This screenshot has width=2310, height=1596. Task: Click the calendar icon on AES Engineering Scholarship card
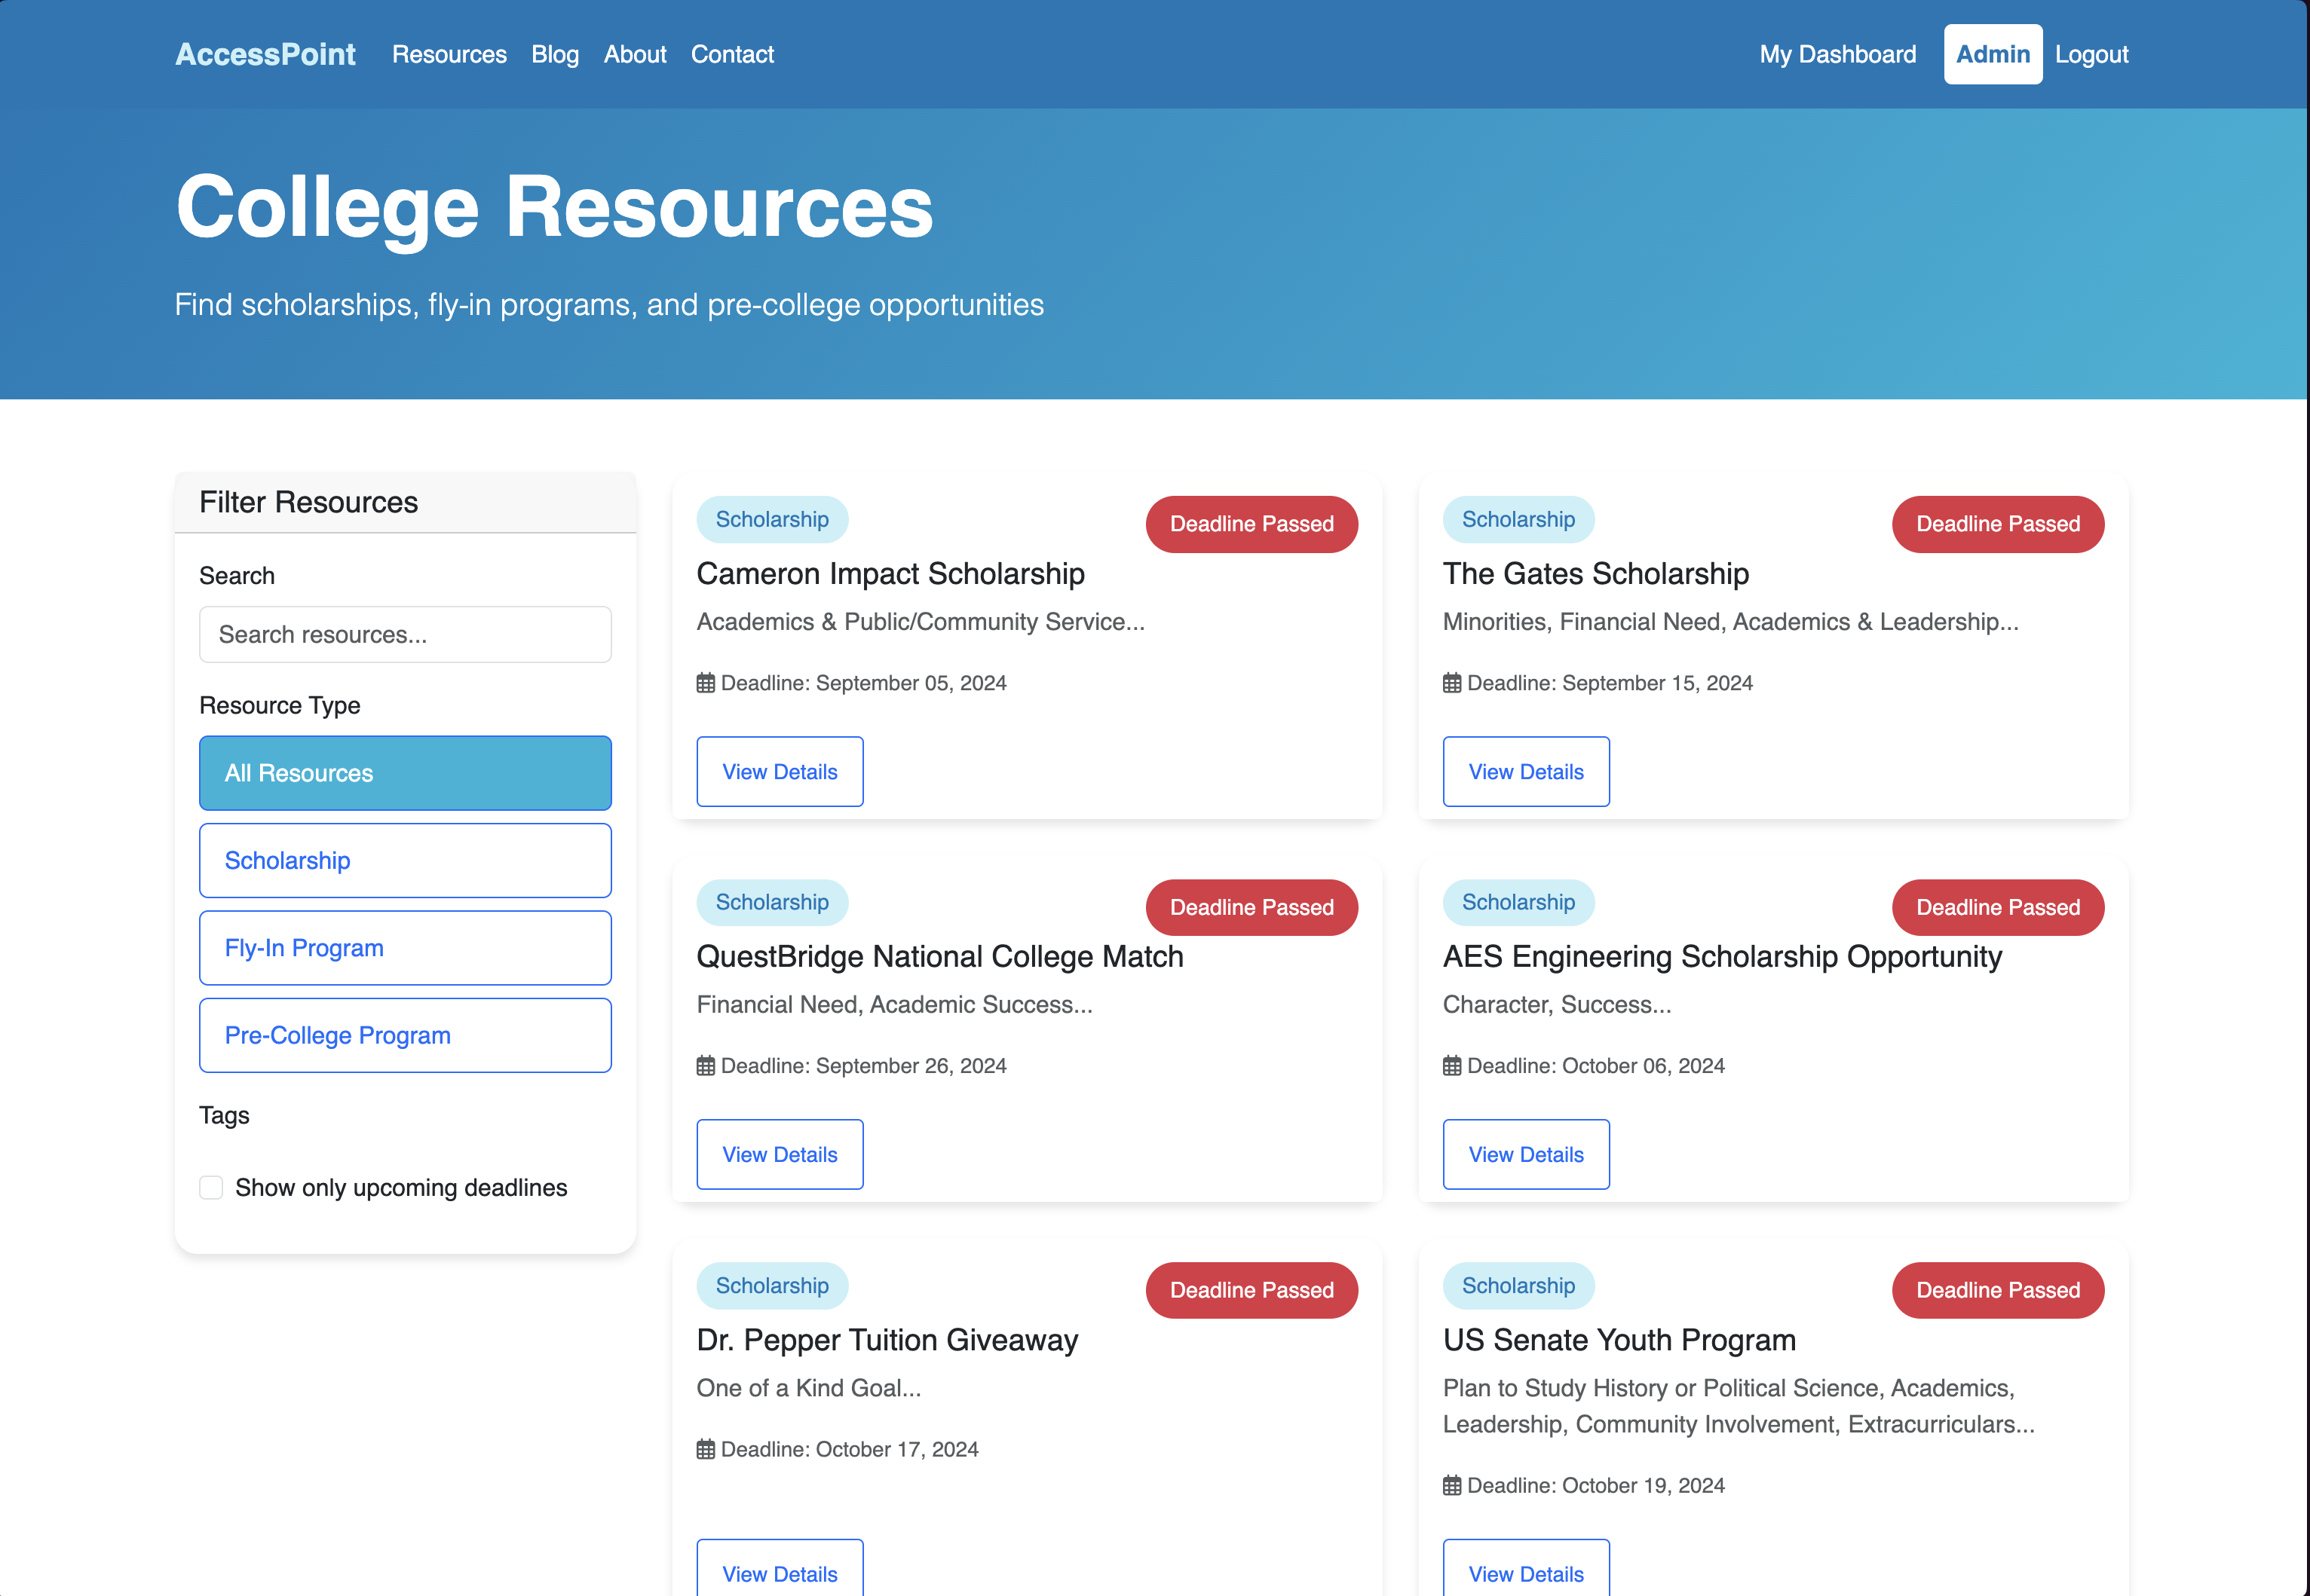click(x=1451, y=1065)
